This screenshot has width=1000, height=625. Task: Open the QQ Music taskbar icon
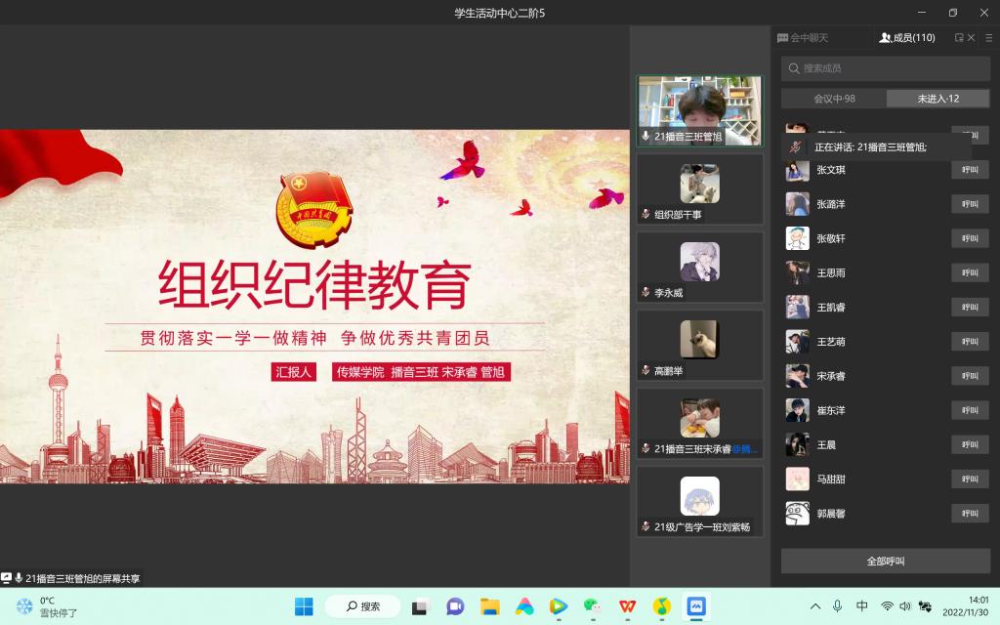(662, 606)
